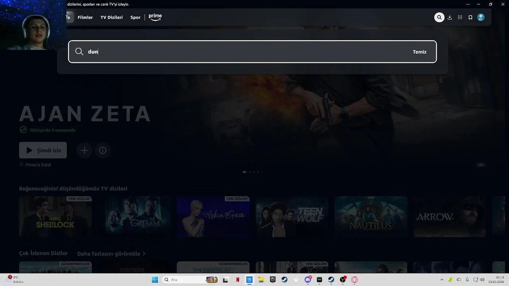
Task: Clear the search with Temiz button
Action: coord(420,52)
